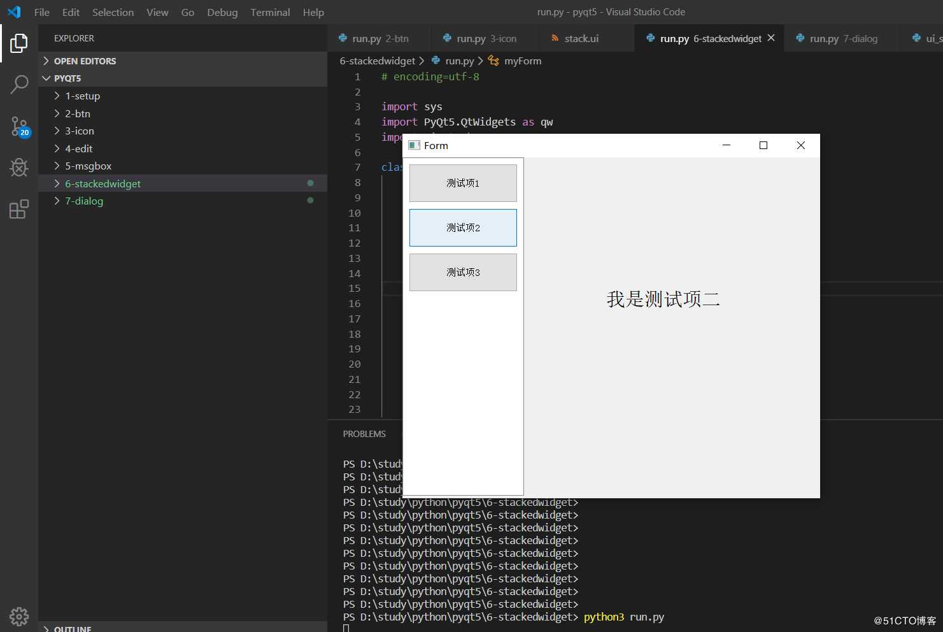943x632 pixels.
Task: Click the Form window title icon
Action: coord(414,145)
